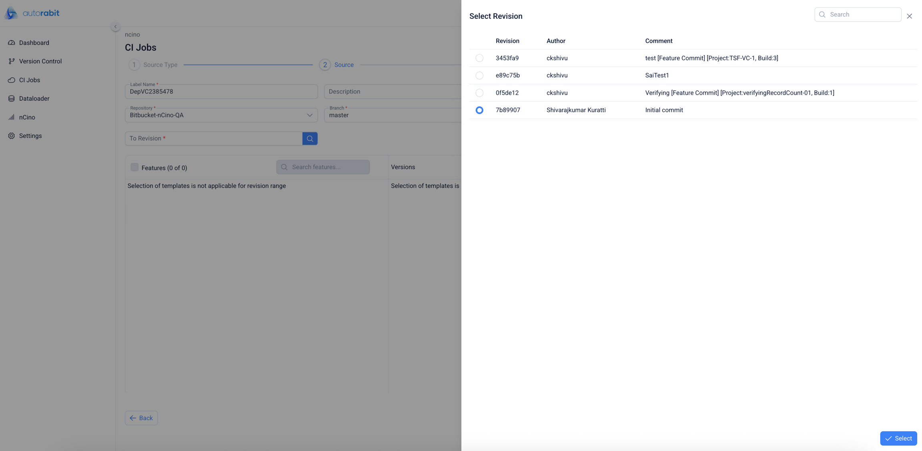Select revision e89c75b radio button
The width and height of the screenshot is (922, 451).
point(479,75)
